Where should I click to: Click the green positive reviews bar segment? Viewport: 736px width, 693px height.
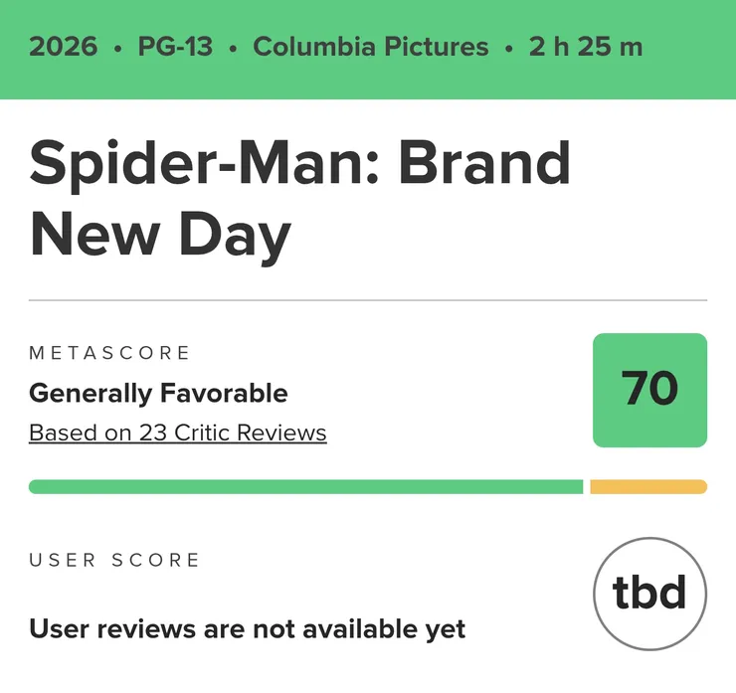(x=305, y=486)
